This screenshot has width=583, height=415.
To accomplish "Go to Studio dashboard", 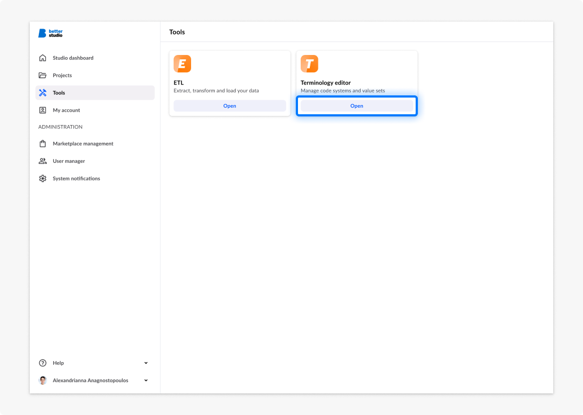I will (95, 58).
